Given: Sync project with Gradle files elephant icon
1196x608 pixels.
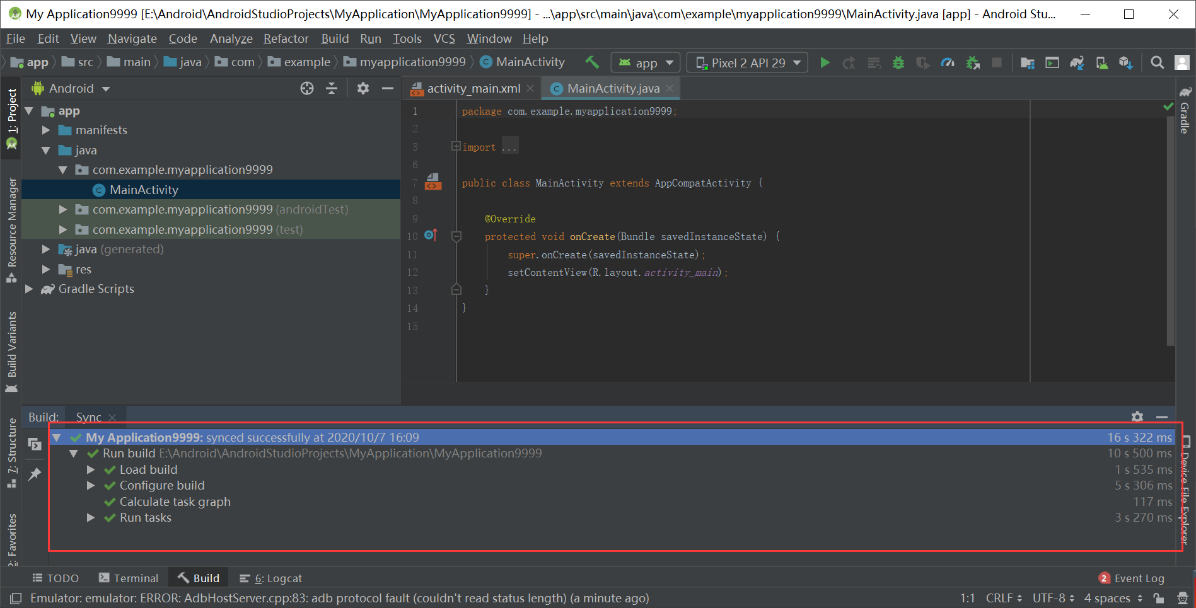Looking at the screenshot, I should pyautogui.click(x=1076, y=62).
